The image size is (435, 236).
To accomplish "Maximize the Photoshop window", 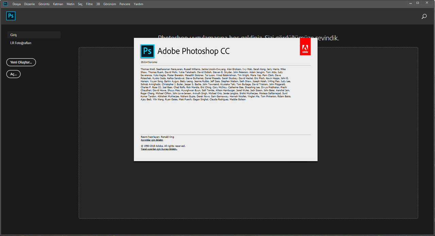I will 418,3.
